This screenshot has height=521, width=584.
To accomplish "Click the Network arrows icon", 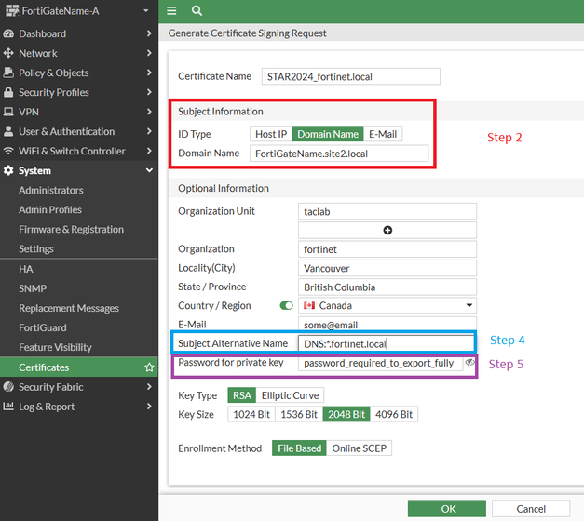I will coord(8,53).
